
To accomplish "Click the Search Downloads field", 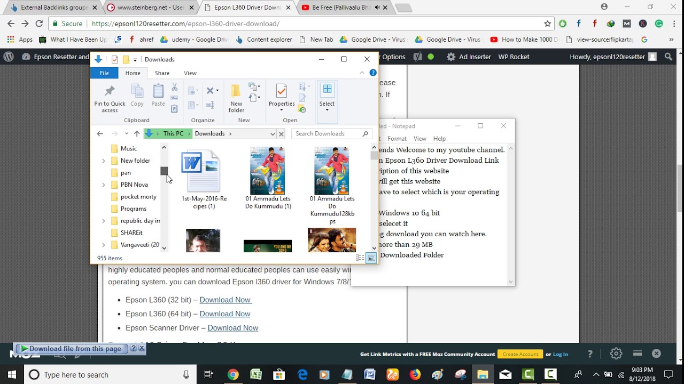I will tap(331, 134).
